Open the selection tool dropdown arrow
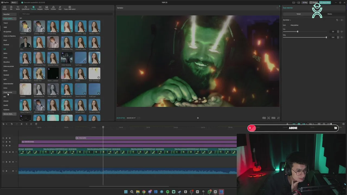Image resolution: width=347 pixels, height=195 pixels. 7,124
